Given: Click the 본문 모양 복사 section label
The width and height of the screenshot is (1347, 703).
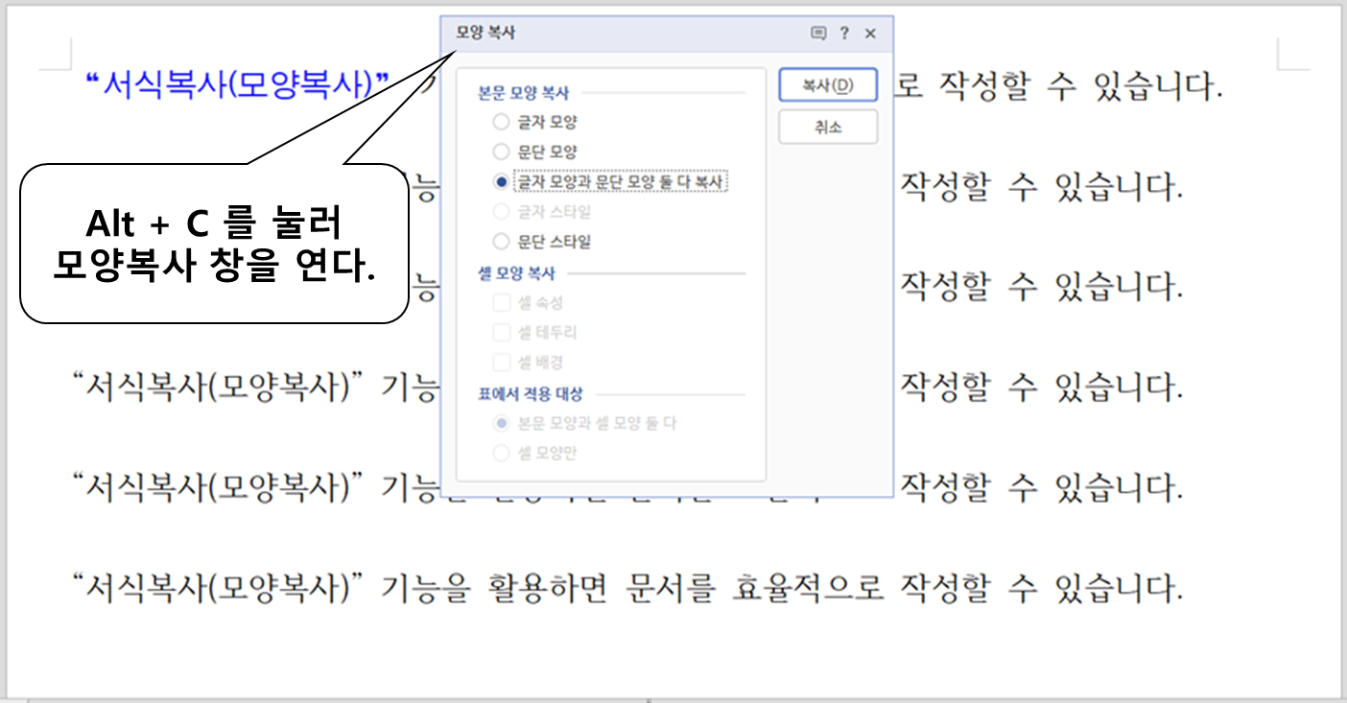Looking at the screenshot, I should pos(523,93).
